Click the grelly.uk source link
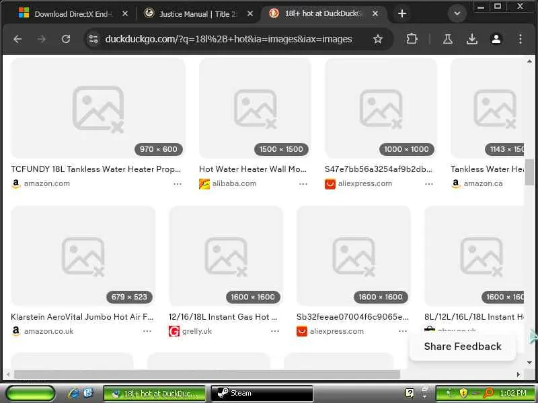 [x=197, y=331]
